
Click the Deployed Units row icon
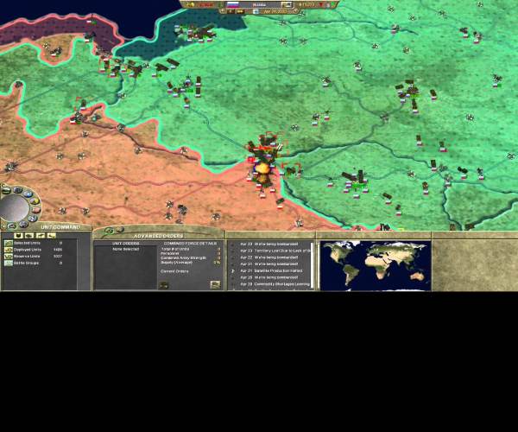[x=9, y=250]
